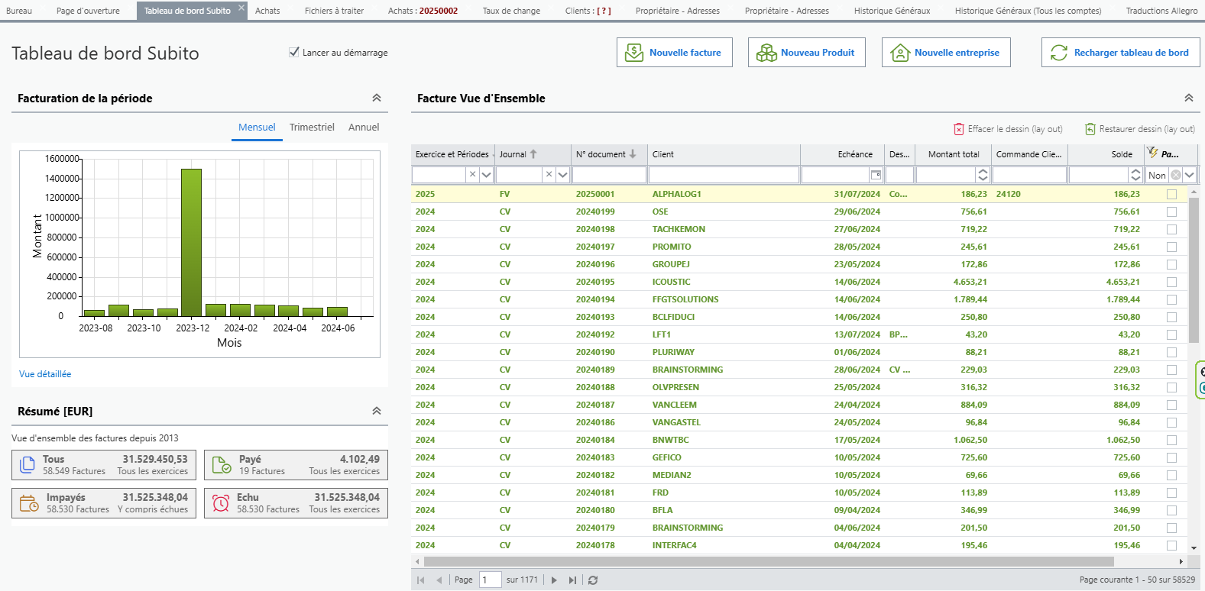Click the Nouveau Produit button label

pos(818,53)
